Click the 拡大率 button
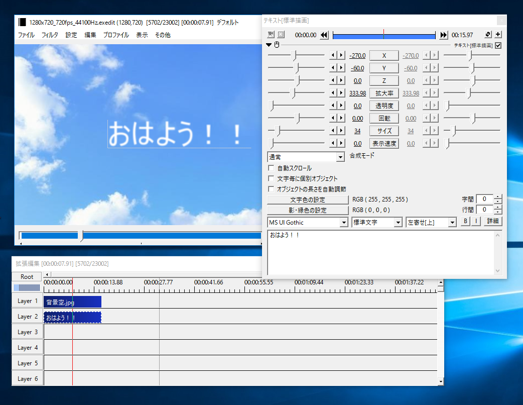This screenshot has height=405, width=523. [384, 93]
